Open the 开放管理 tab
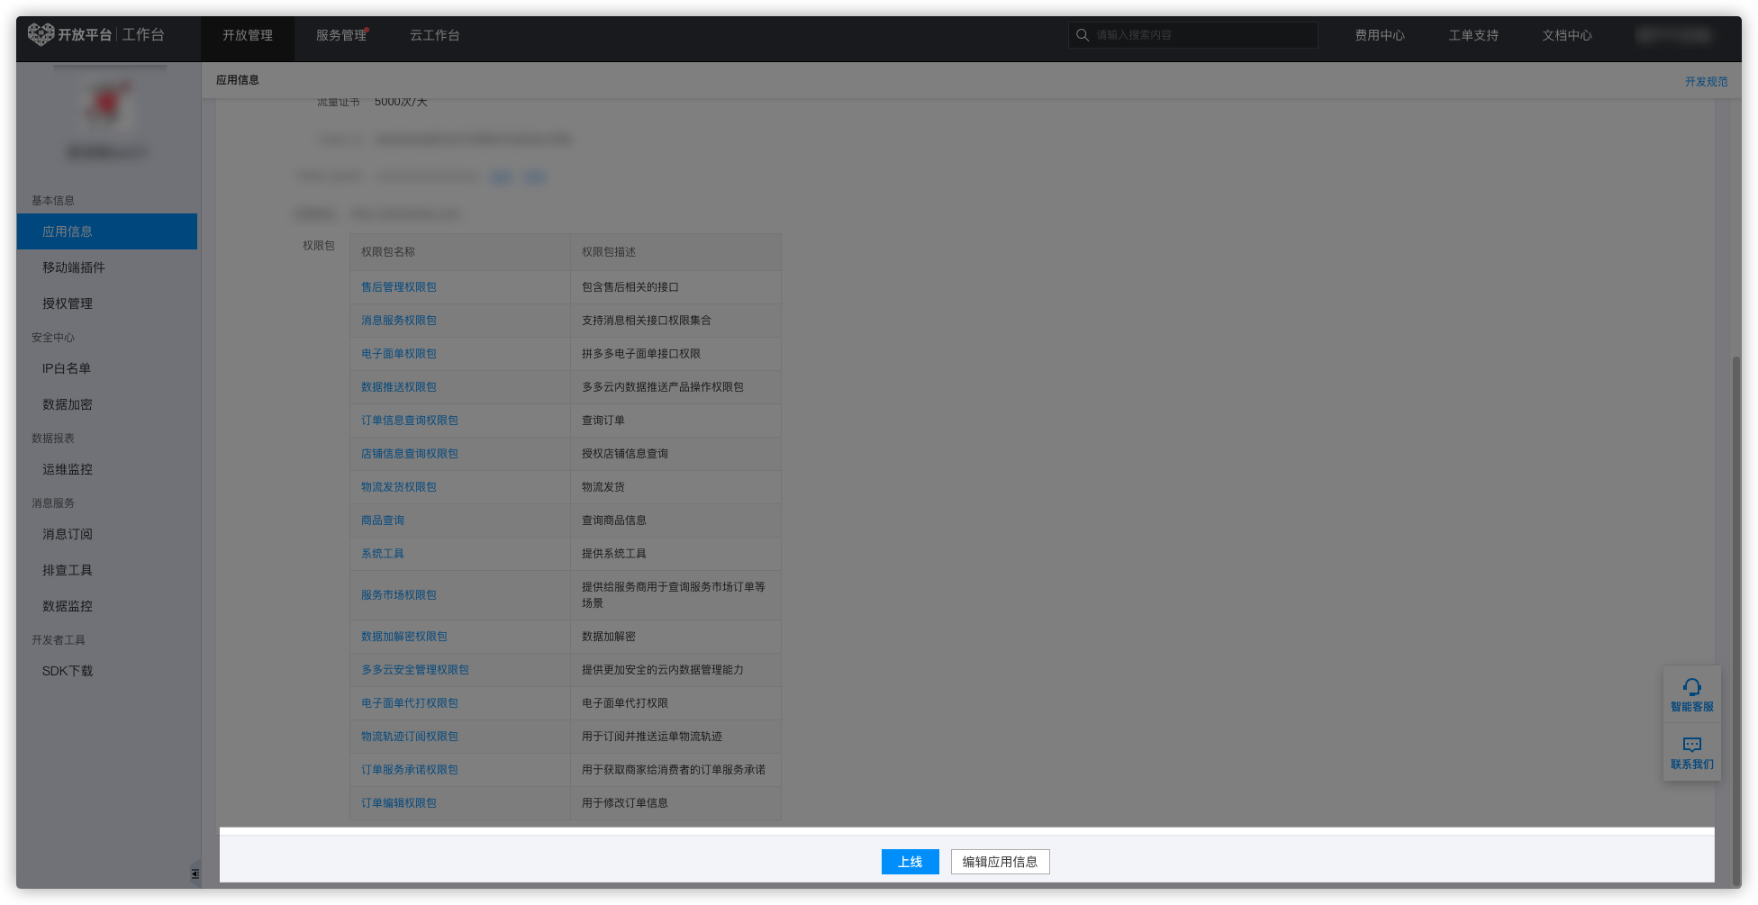Viewport: 1758px width, 905px height. 248,35
